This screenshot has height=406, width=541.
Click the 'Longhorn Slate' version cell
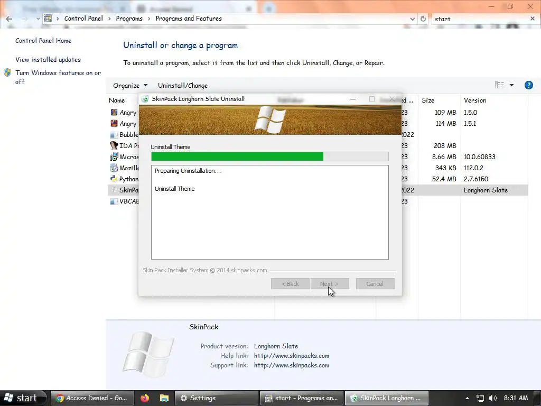(x=486, y=190)
